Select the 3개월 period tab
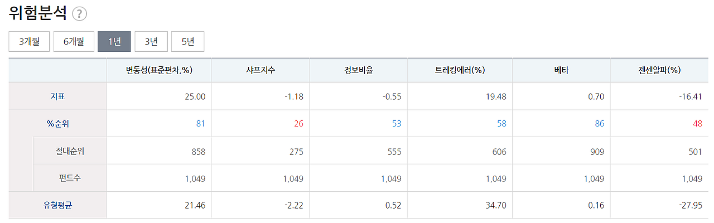This screenshot has width=714, height=223. (x=29, y=41)
